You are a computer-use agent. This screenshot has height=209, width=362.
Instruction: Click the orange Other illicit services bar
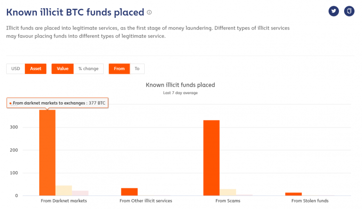pos(129,192)
